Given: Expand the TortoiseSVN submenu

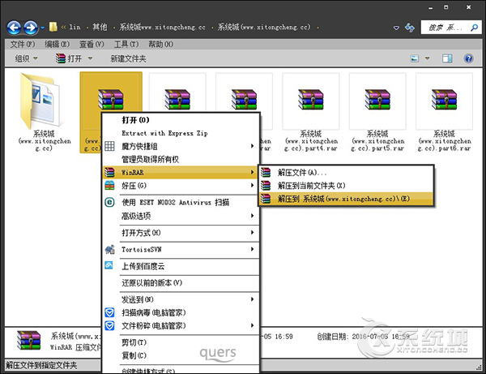Looking at the screenshot, I should 181,249.
